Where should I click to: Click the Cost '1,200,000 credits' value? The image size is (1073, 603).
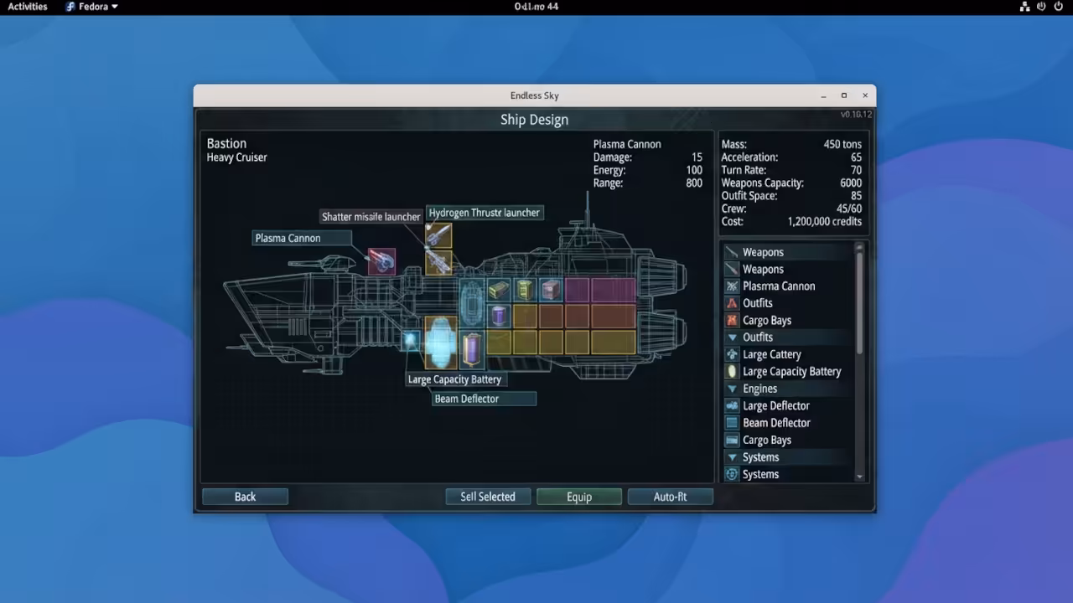[825, 222]
